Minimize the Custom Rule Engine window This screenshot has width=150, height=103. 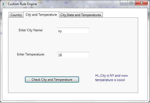coord(124,3)
